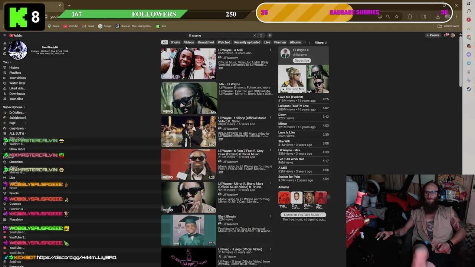The height and width of the screenshot is (267, 475).
Task: Open the crazytawn subscription channel
Action: (16, 128)
